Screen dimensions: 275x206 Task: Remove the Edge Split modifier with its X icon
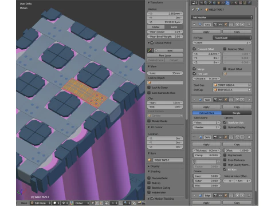pos(249,195)
